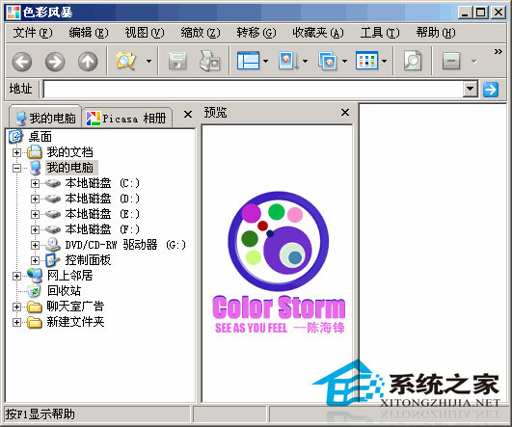The height and width of the screenshot is (427, 512).
Task: Click the Network Neighborhood icon
Action: coord(35,276)
